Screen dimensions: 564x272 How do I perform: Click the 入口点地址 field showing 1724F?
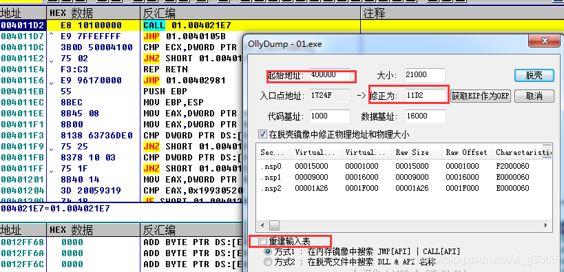(329, 96)
